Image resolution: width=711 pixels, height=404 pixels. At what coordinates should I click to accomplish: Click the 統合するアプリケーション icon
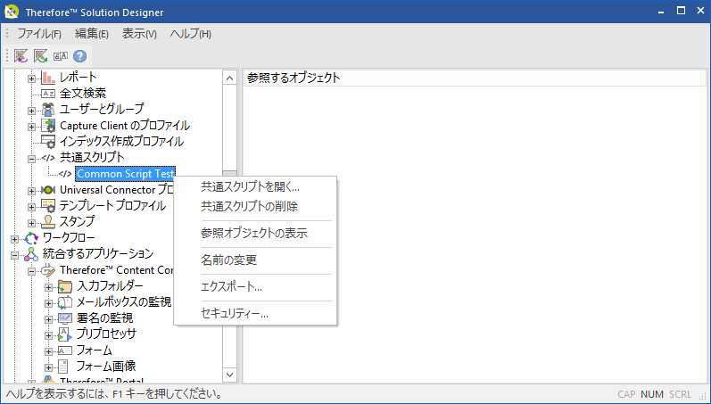pyautogui.click(x=31, y=254)
